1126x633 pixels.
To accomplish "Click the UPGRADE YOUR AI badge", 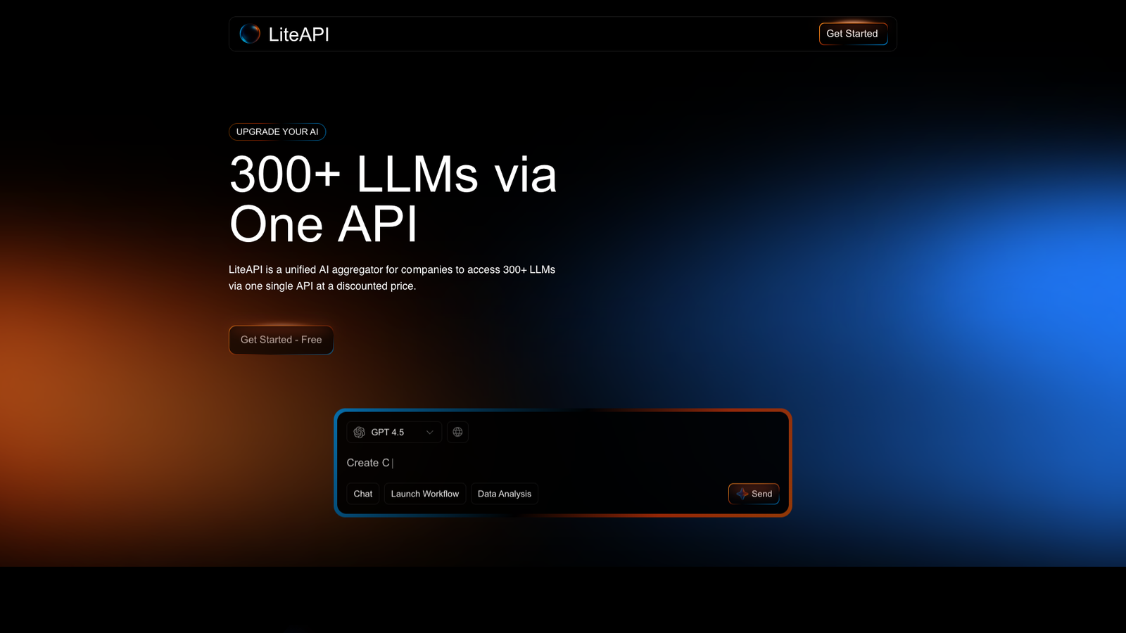I will (277, 132).
